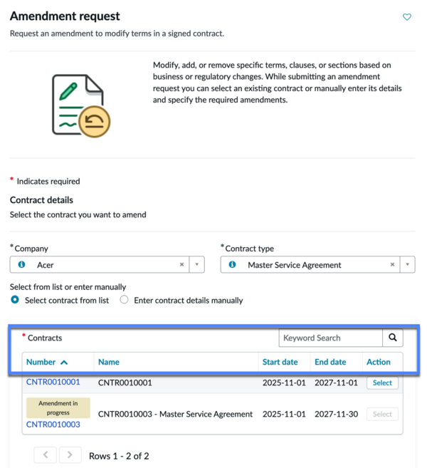This screenshot has width=427, height=468.
Task: Sort contracts by Start date column
Action: tap(280, 362)
